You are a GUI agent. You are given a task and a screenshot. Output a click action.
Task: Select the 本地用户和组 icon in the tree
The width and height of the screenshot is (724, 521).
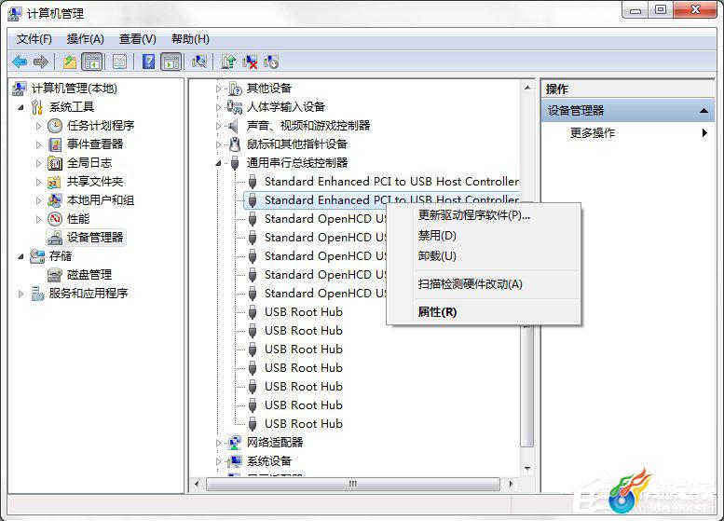(x=55, y=200)
